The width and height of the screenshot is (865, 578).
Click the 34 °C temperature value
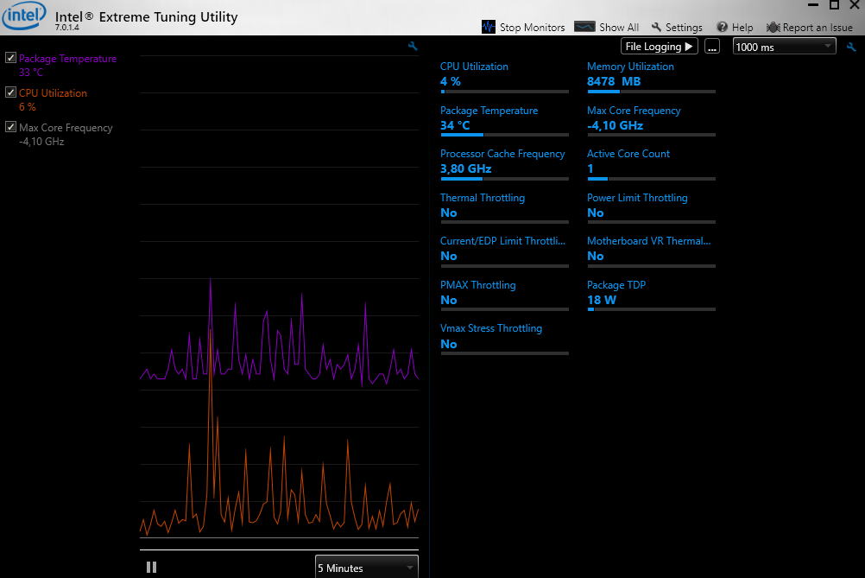click(x=455, y=125)
